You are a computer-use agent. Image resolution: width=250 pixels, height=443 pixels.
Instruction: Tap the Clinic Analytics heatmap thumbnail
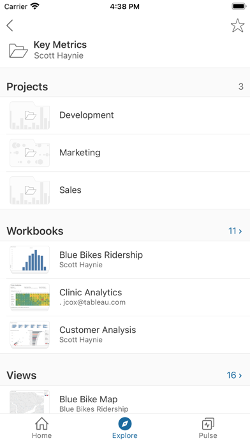(x=30, y=297)
